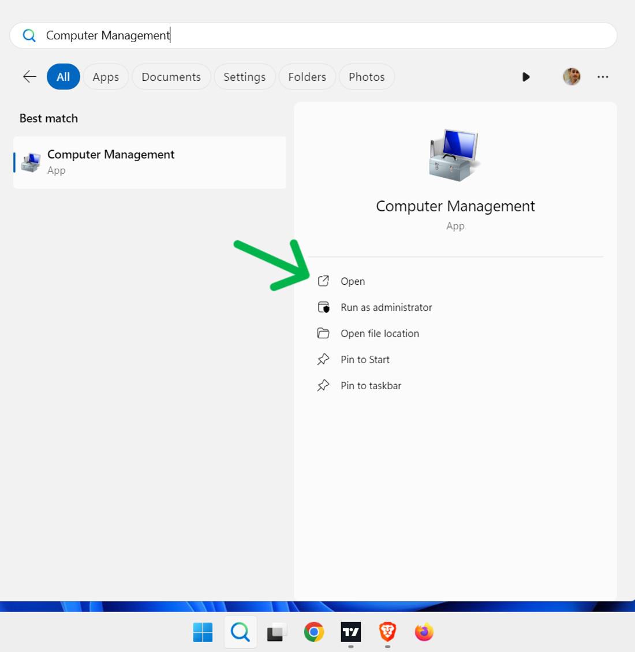Choose Run as administrator
Viewport: 635px width, 652px height.
click(386, 307)
